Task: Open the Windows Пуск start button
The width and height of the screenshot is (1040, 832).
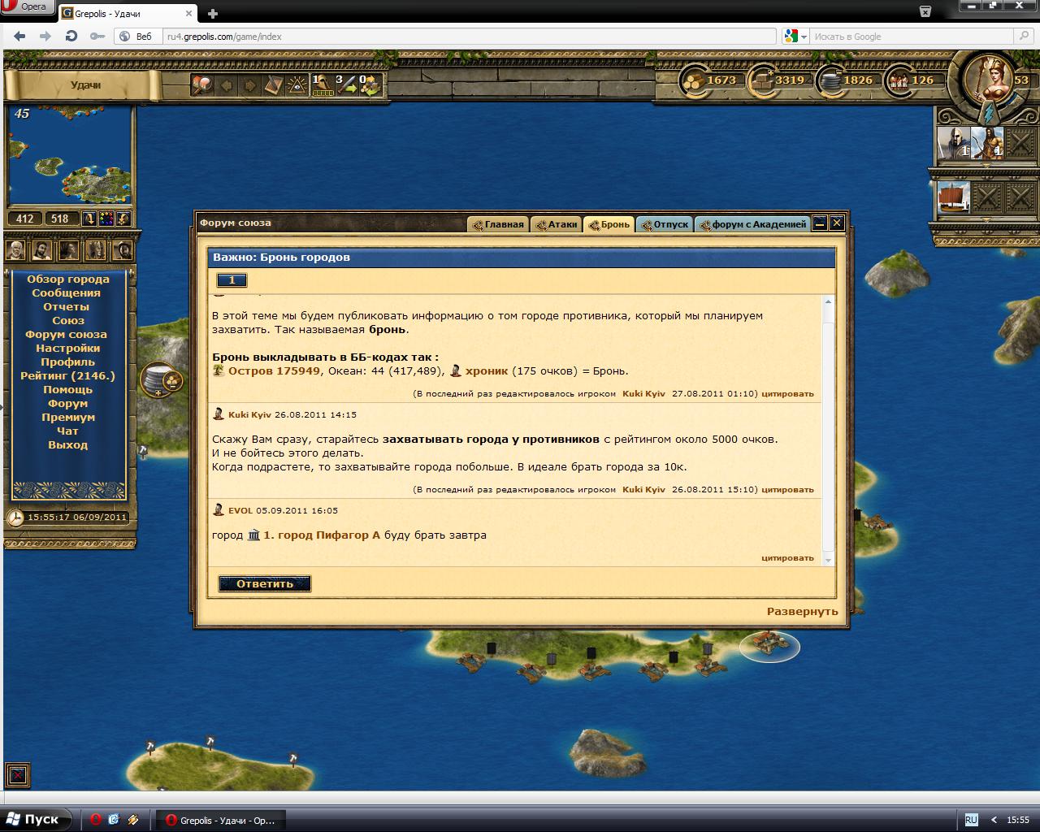Action: click(x=36, y=820)
